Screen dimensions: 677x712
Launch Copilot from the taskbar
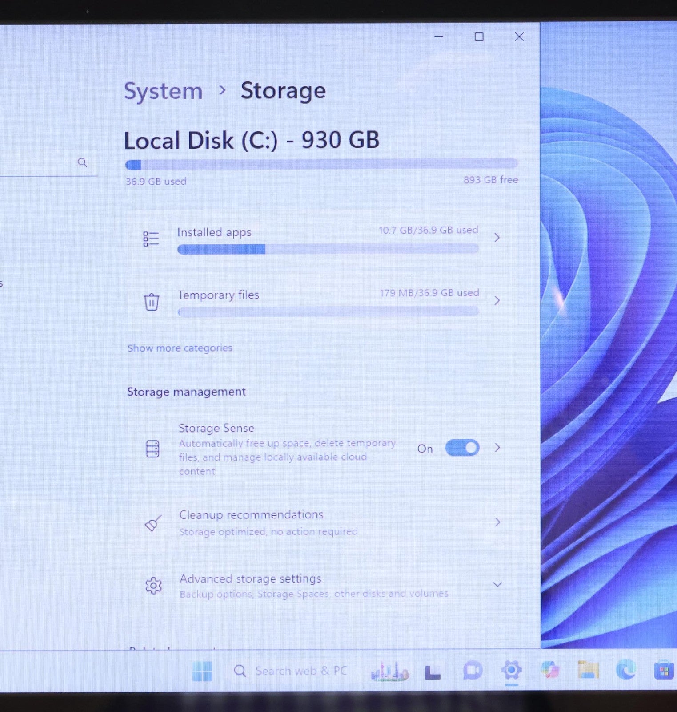tap(550, 670)
